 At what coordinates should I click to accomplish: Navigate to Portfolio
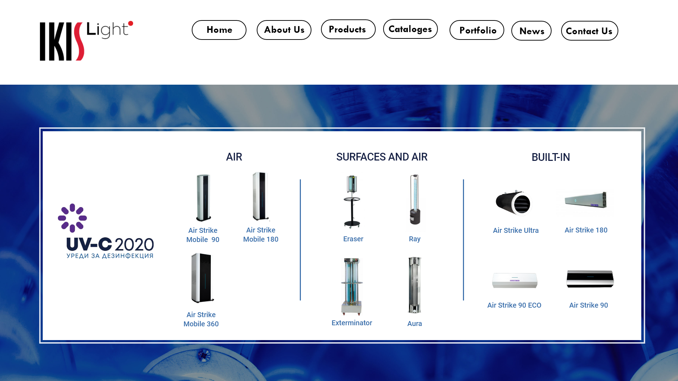(477, 30)
